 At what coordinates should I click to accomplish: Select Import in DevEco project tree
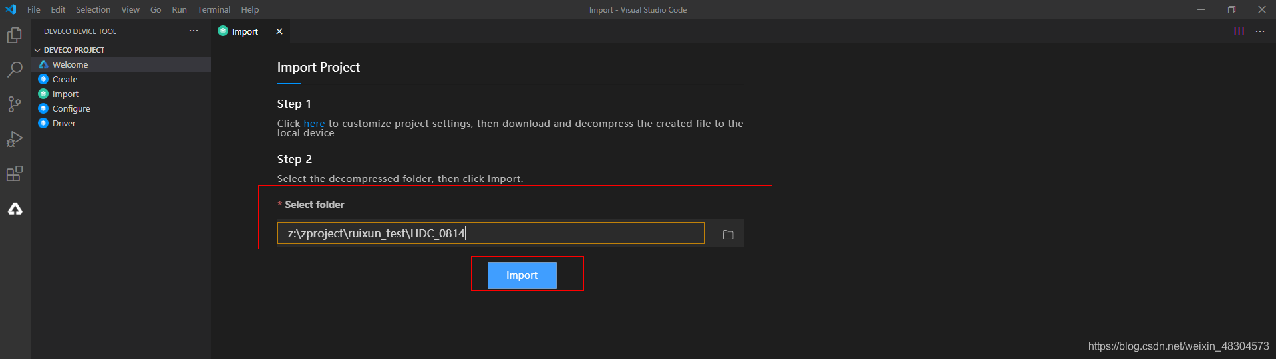coord(121,94)
